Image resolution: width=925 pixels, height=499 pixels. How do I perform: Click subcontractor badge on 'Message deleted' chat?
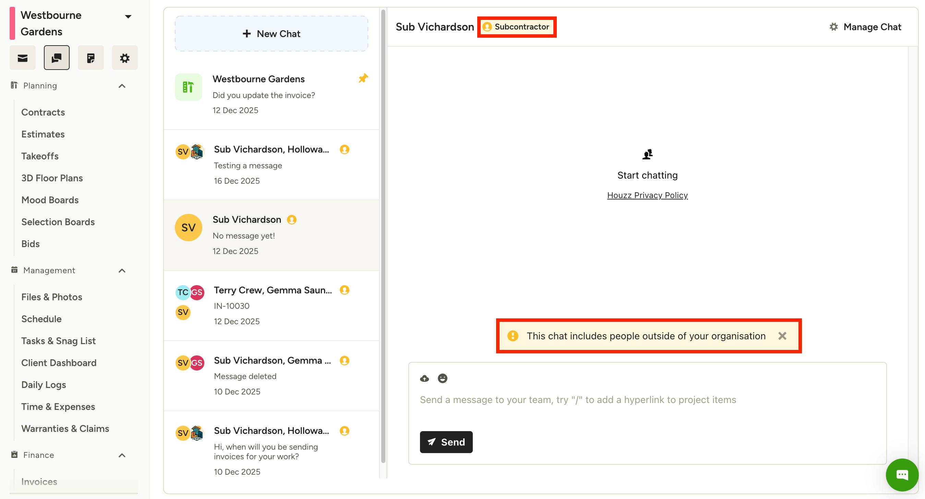click(x=344, y=361)
